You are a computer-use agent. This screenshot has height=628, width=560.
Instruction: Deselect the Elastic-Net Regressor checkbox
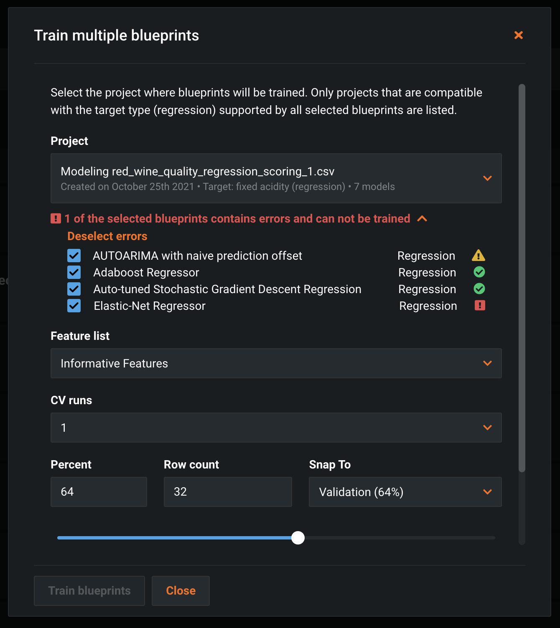click(74, 306)
